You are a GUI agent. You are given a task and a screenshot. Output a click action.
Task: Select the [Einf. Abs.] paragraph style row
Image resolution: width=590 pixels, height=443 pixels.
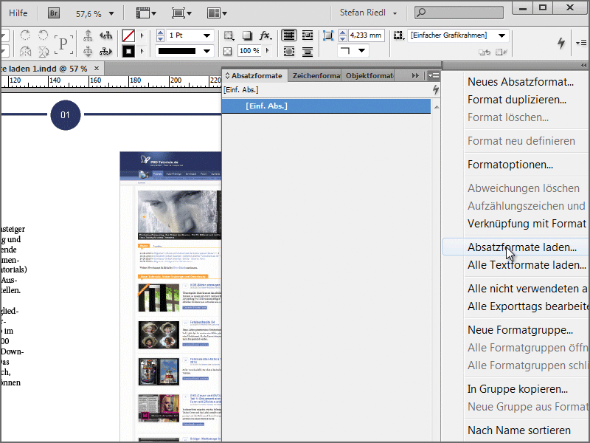pyautogui.click(x=326, y=106)
